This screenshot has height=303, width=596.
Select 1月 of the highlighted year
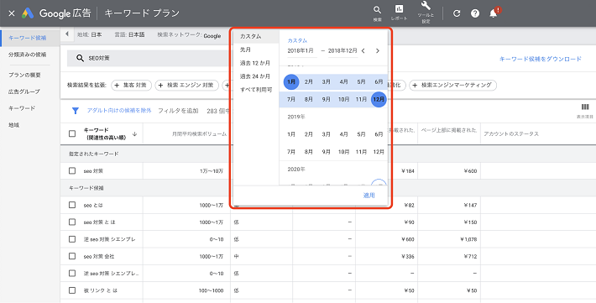(x=291, y=81)
